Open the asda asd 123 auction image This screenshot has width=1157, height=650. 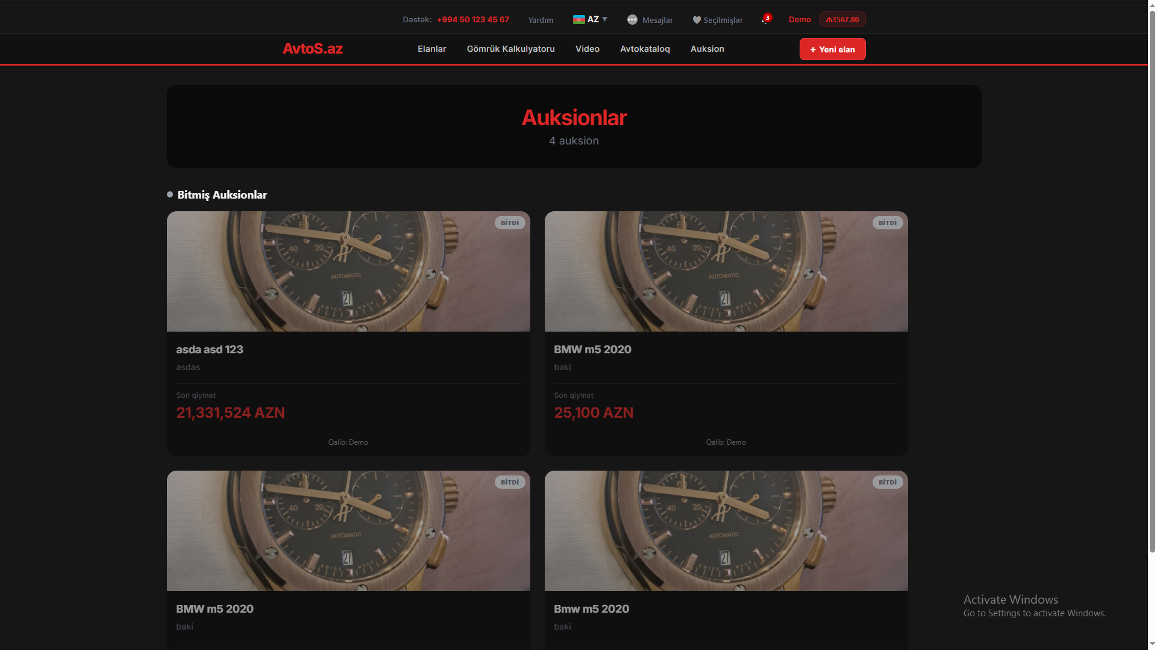pyautogui.click(x=348, y=271)
